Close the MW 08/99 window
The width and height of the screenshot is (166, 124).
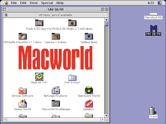pos(4,10)
